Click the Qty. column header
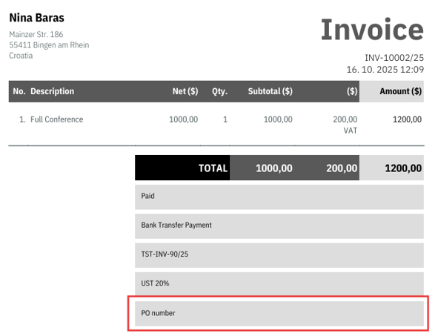 point(219,91)
